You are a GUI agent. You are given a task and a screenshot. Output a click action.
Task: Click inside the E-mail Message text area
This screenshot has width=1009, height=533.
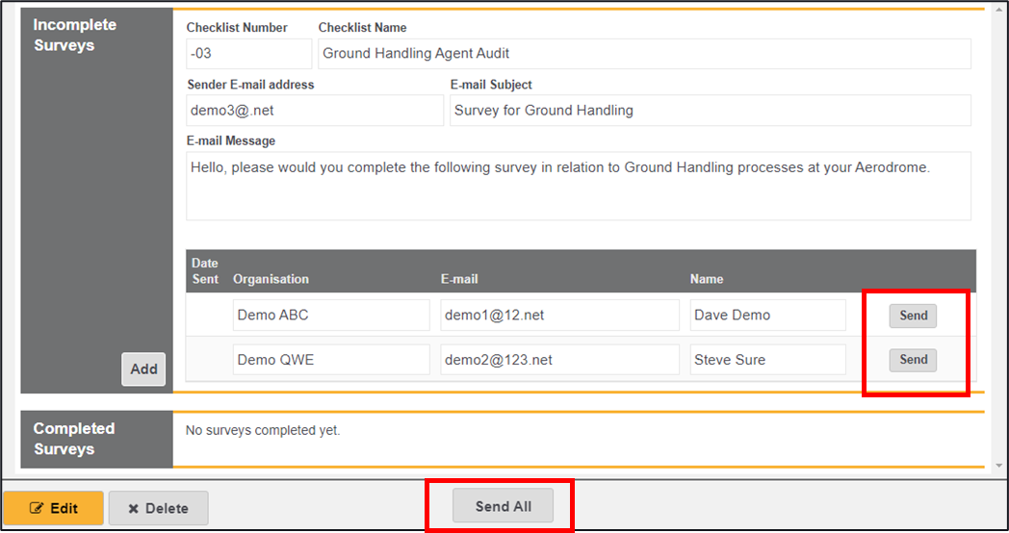tap(578, 186)
